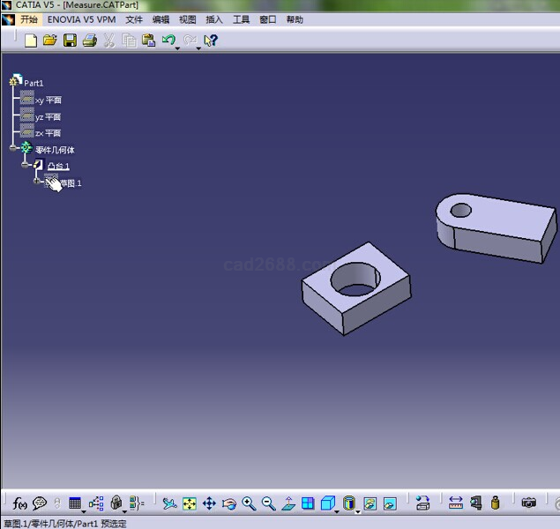Screen dimensions: 560x529
Task: Select Part1 root in the tree
Action: (x=34, y=83)
